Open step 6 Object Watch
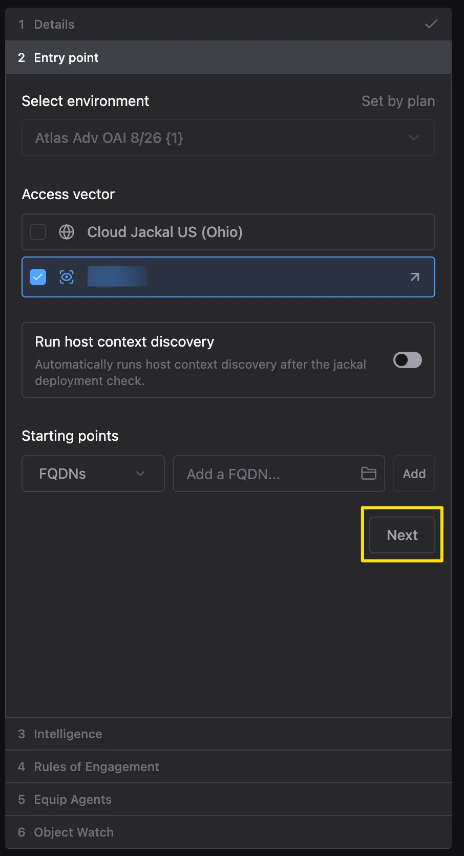The height and width of the screenshot is (856, 464). tap(228, 832)
